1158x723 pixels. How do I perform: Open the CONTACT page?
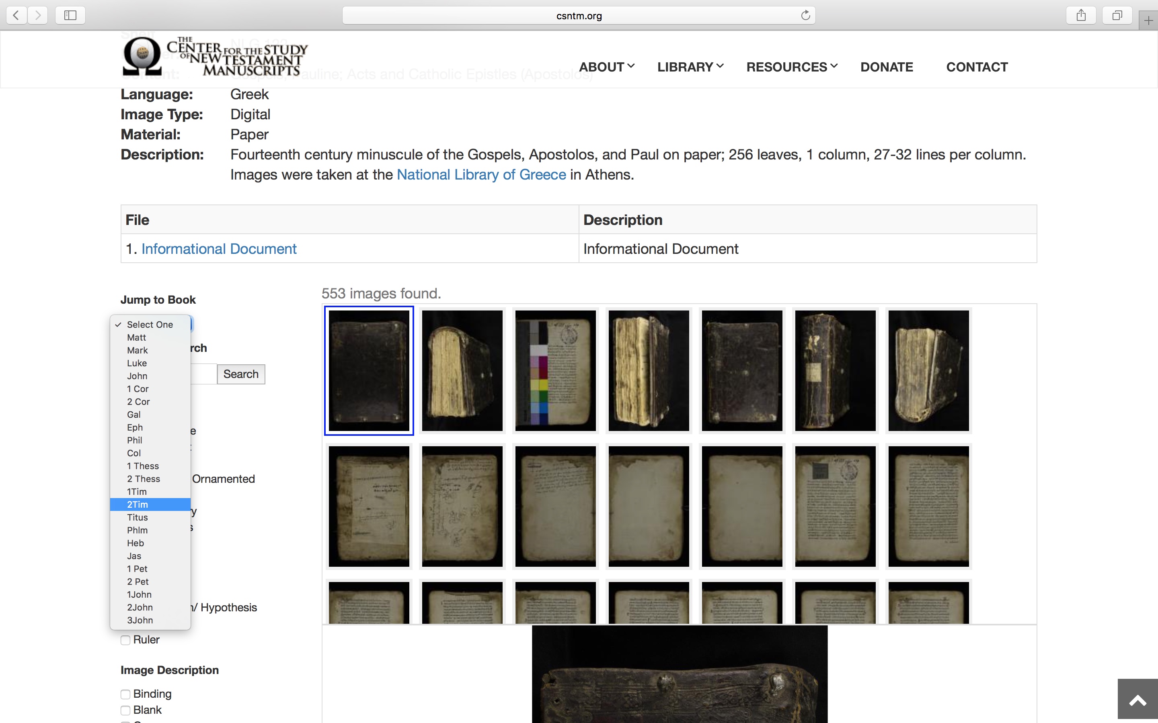coord(977,67)
